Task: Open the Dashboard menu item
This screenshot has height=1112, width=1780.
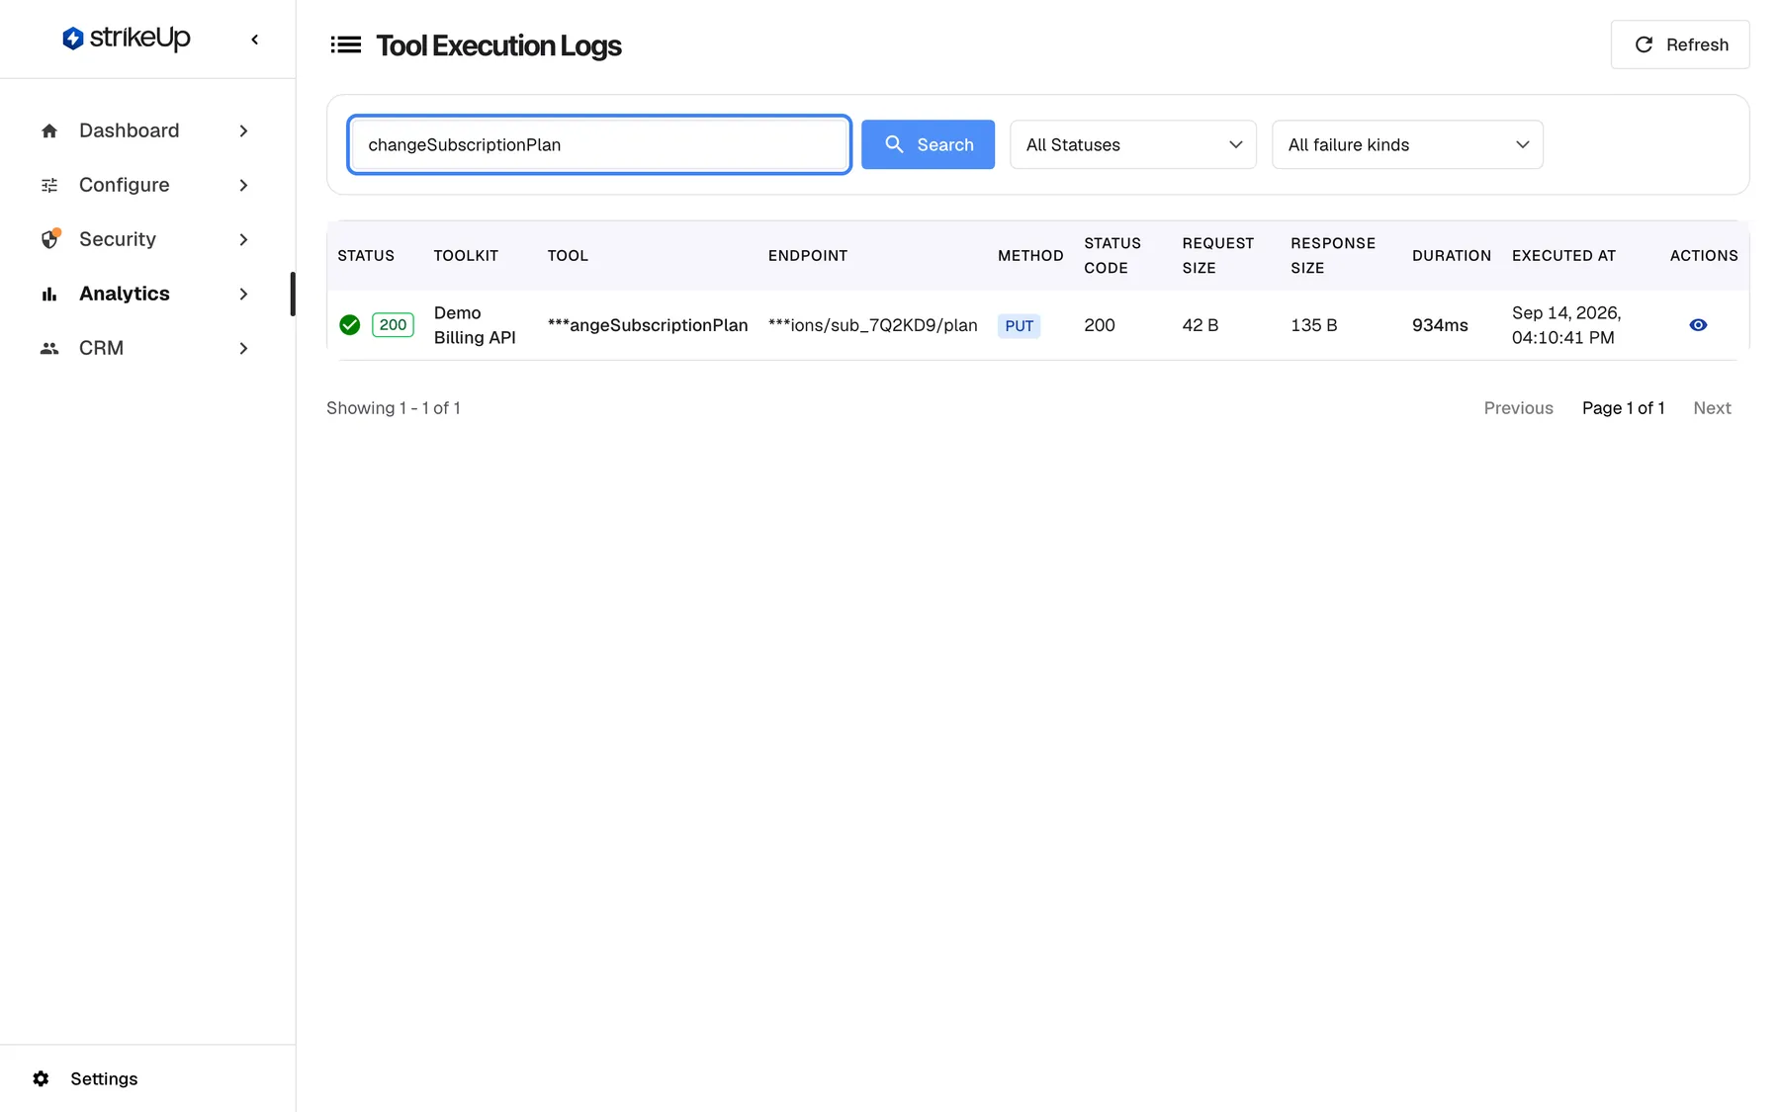Action: (146, 131)
